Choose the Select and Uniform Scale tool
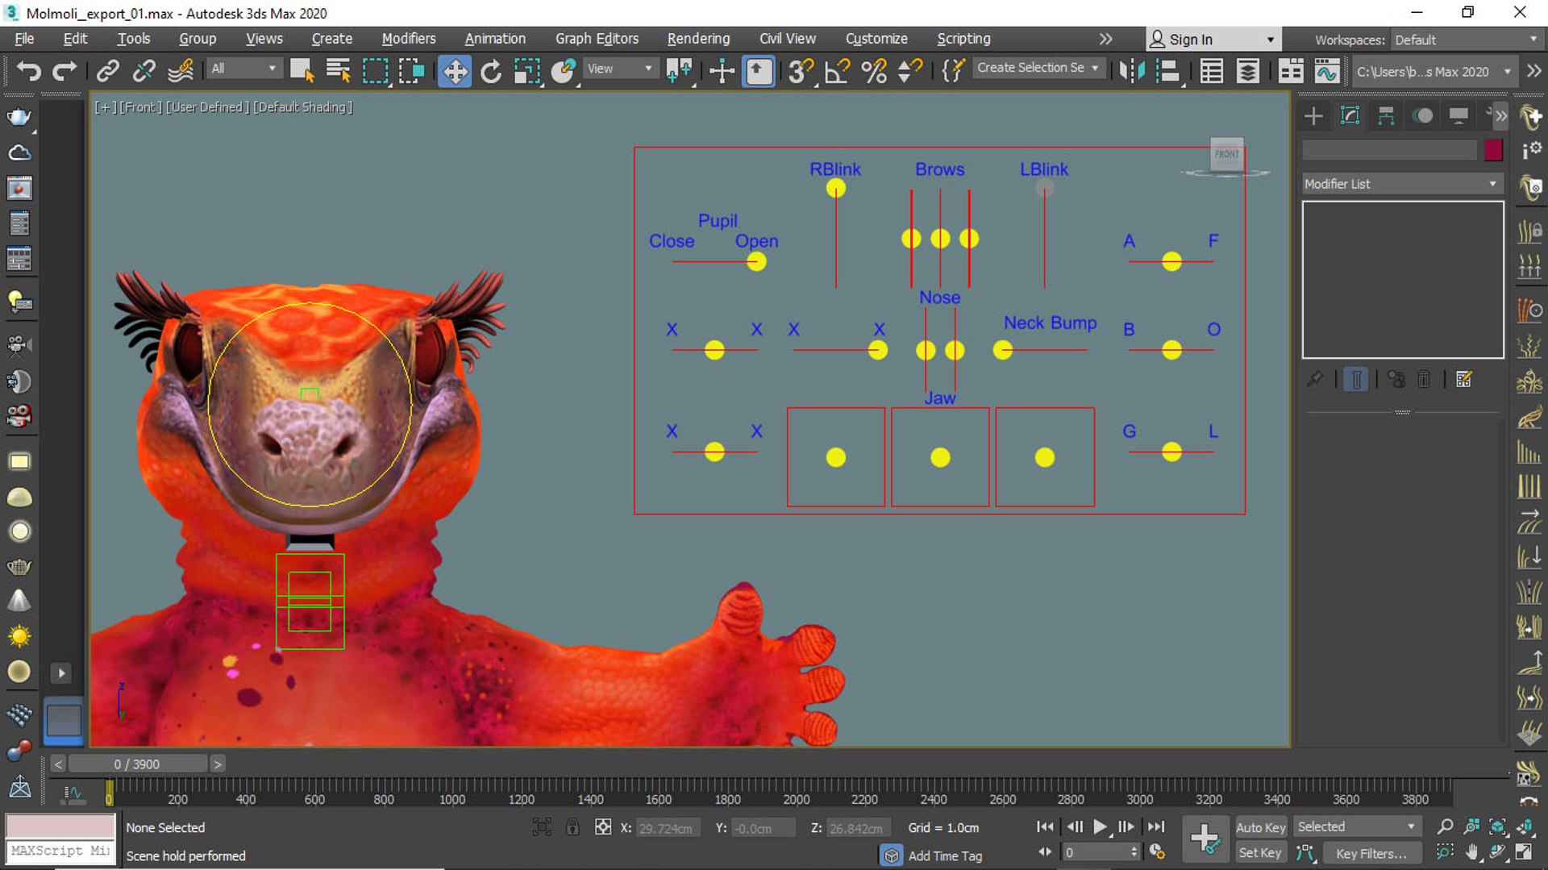Screen dimensions: 1548x870 (526, 71)
